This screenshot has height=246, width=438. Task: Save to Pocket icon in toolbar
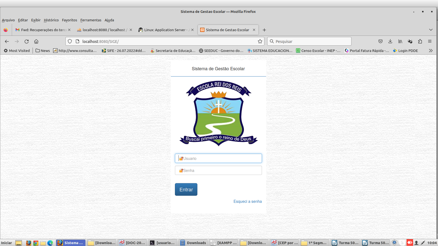click(x=380, y=41)
